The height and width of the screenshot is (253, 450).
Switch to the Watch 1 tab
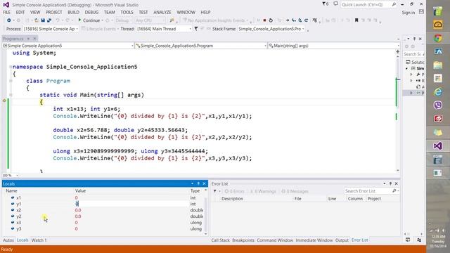point(39,240)
